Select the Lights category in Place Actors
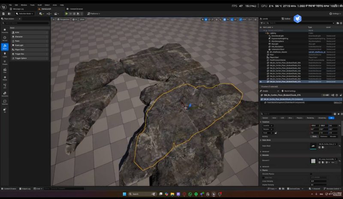The height and width of the screenshot is (199, 343). coord(5,54)
